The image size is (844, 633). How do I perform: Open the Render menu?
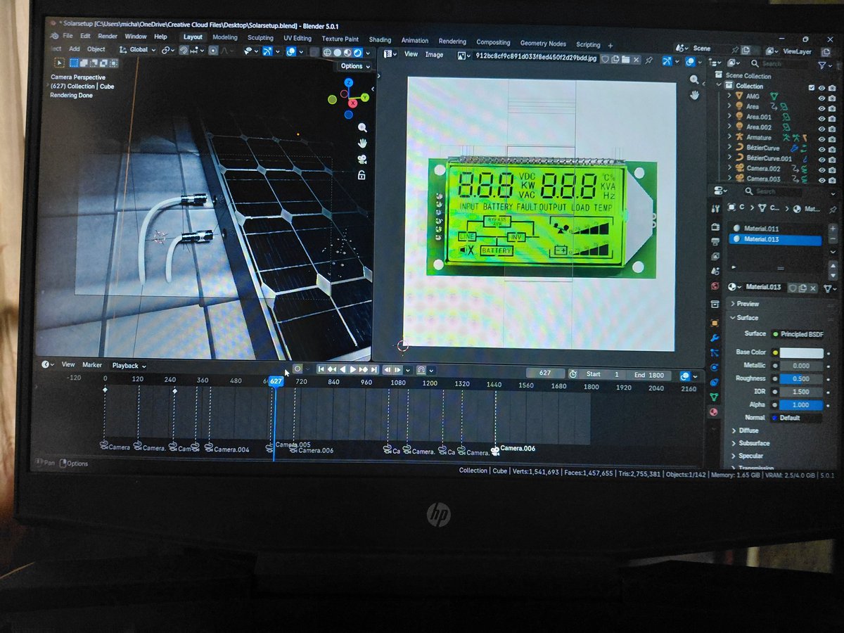point(108,36)
